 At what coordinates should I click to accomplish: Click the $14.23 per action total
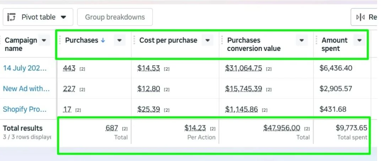click(x=195, y=128)
